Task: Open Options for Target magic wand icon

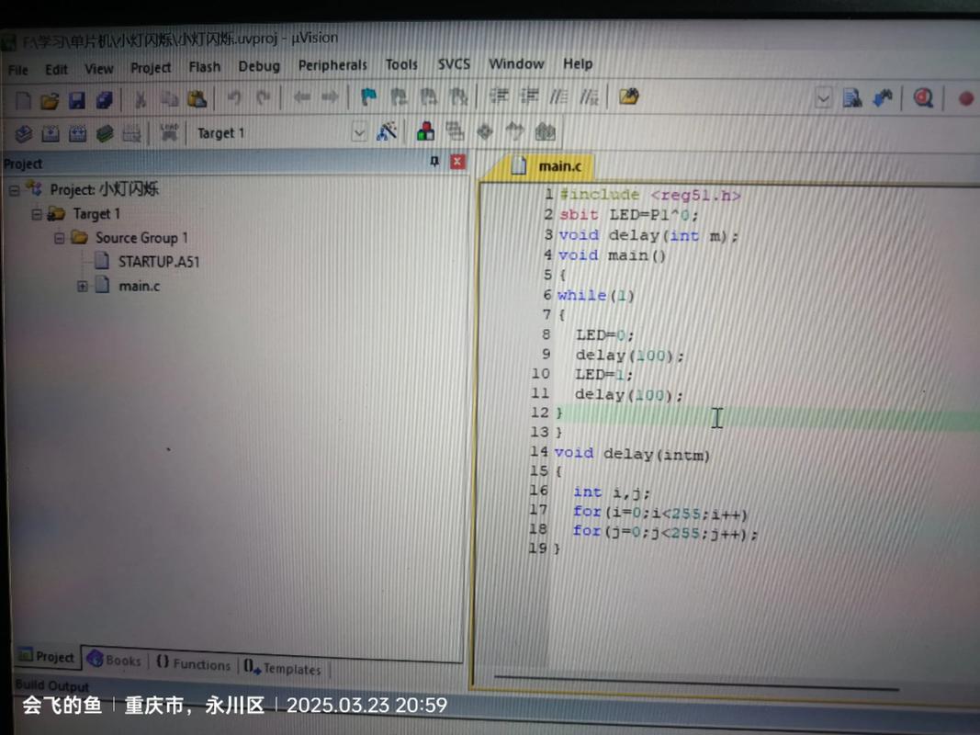Action: click(x=388, y=132)
